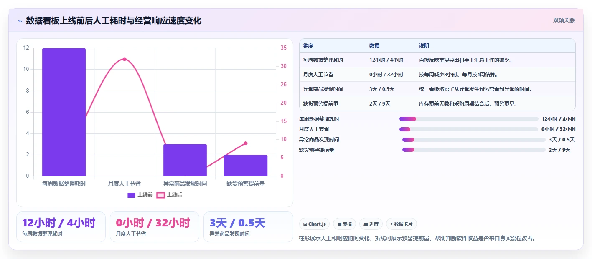Viewport: 592px width, 259px height.
Task: Click the small icon inside the 进度 chip
Action: [366, 224]
